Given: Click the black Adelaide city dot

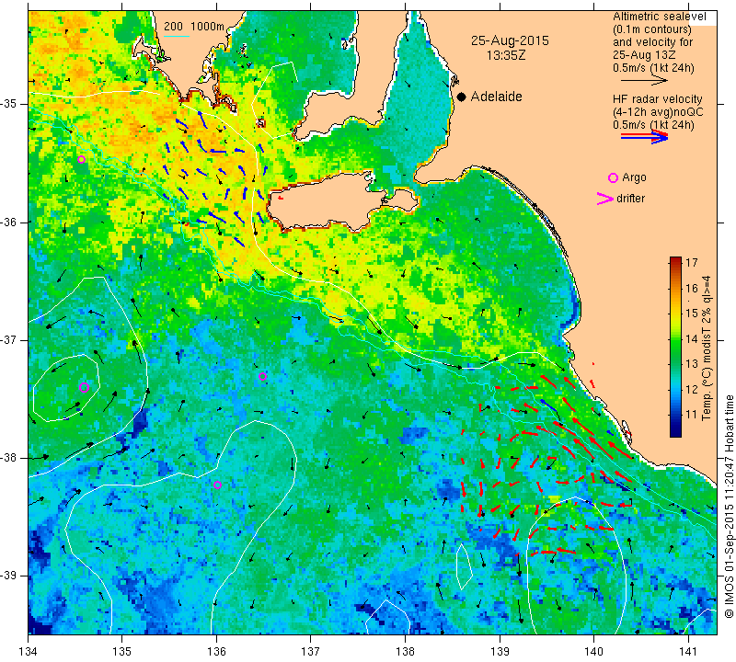Looking at the screenshot, I should 462,97.
